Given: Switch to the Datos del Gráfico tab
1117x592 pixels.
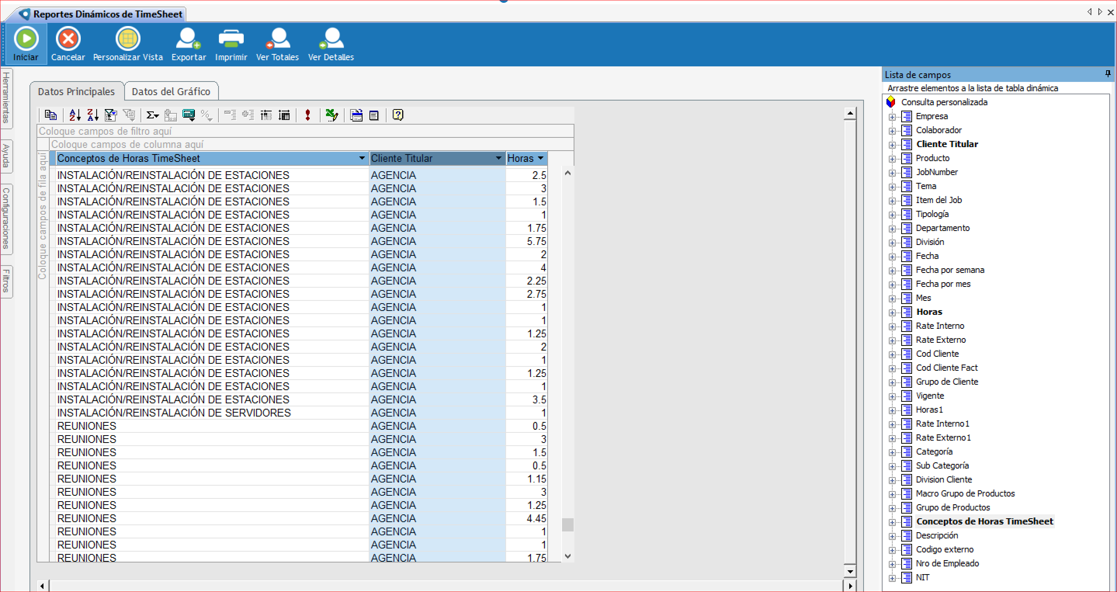Looking at the screenshot, I should [171, 92].
